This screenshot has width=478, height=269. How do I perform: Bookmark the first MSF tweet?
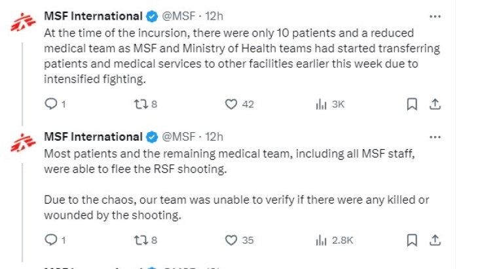tap(412, 104)
